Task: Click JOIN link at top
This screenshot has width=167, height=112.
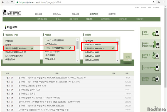Action: point(149,7)
